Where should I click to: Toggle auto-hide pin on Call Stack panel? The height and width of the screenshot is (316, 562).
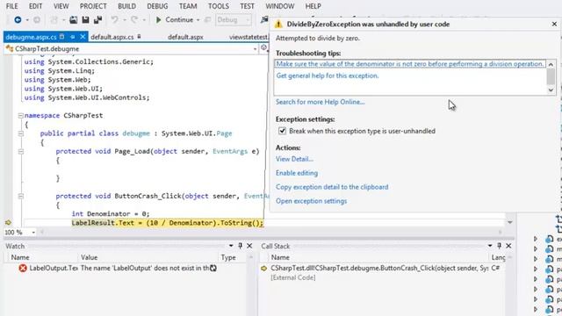pyautogui.click(x=500, y=246)
